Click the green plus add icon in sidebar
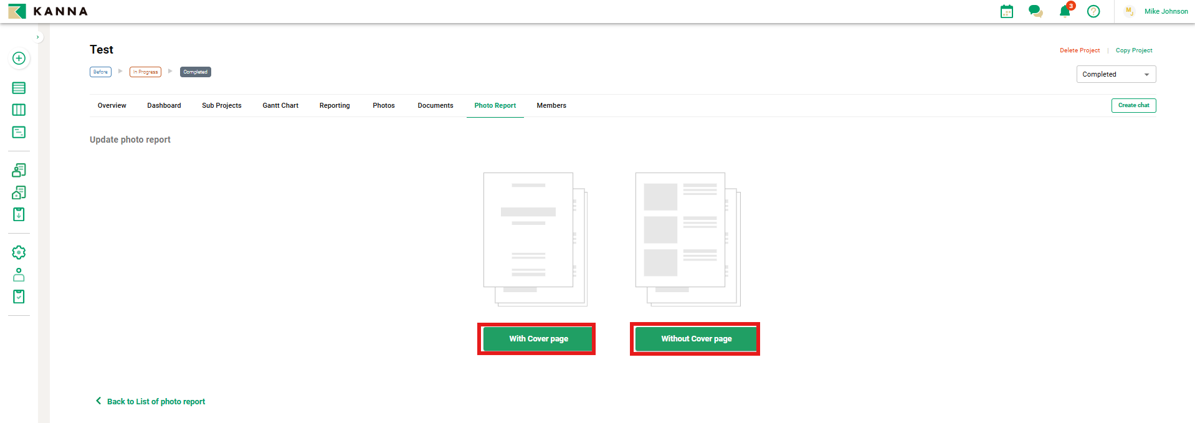Image resolution: width=1195 pixels, height=423 pixels. pyautogui.click(x=19, y=58)
